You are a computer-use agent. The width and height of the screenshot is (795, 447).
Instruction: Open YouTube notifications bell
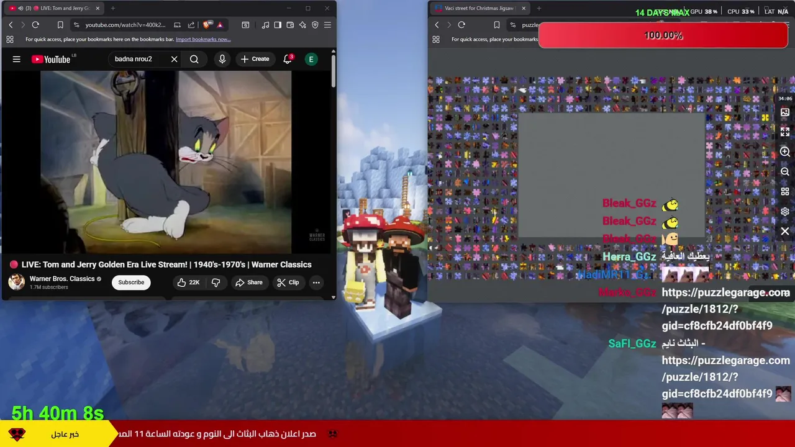288,59
